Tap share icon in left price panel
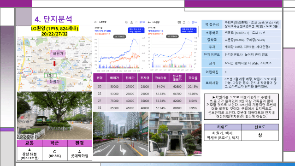The width and height of the screenshot is (295, 166). (x=131, y=22)
